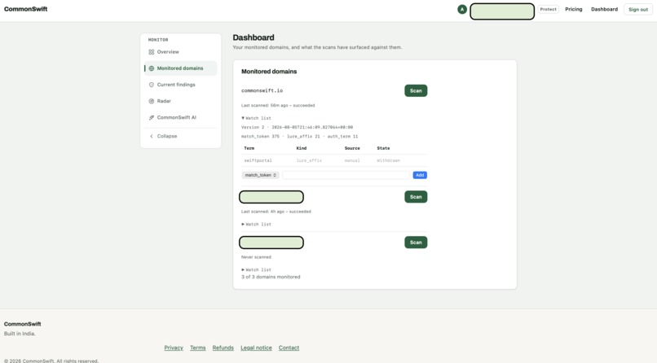Click the Dashboard page heading

pos(254,37)
